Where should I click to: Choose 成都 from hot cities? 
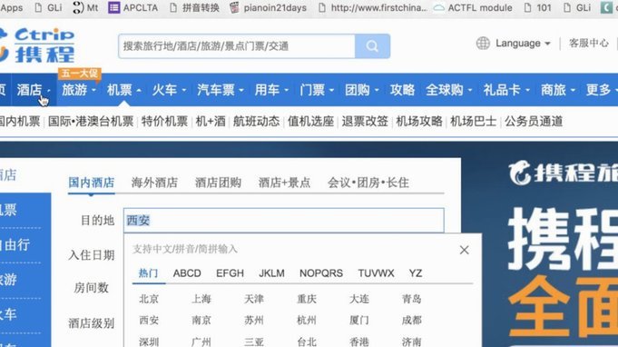coord(411,320)
